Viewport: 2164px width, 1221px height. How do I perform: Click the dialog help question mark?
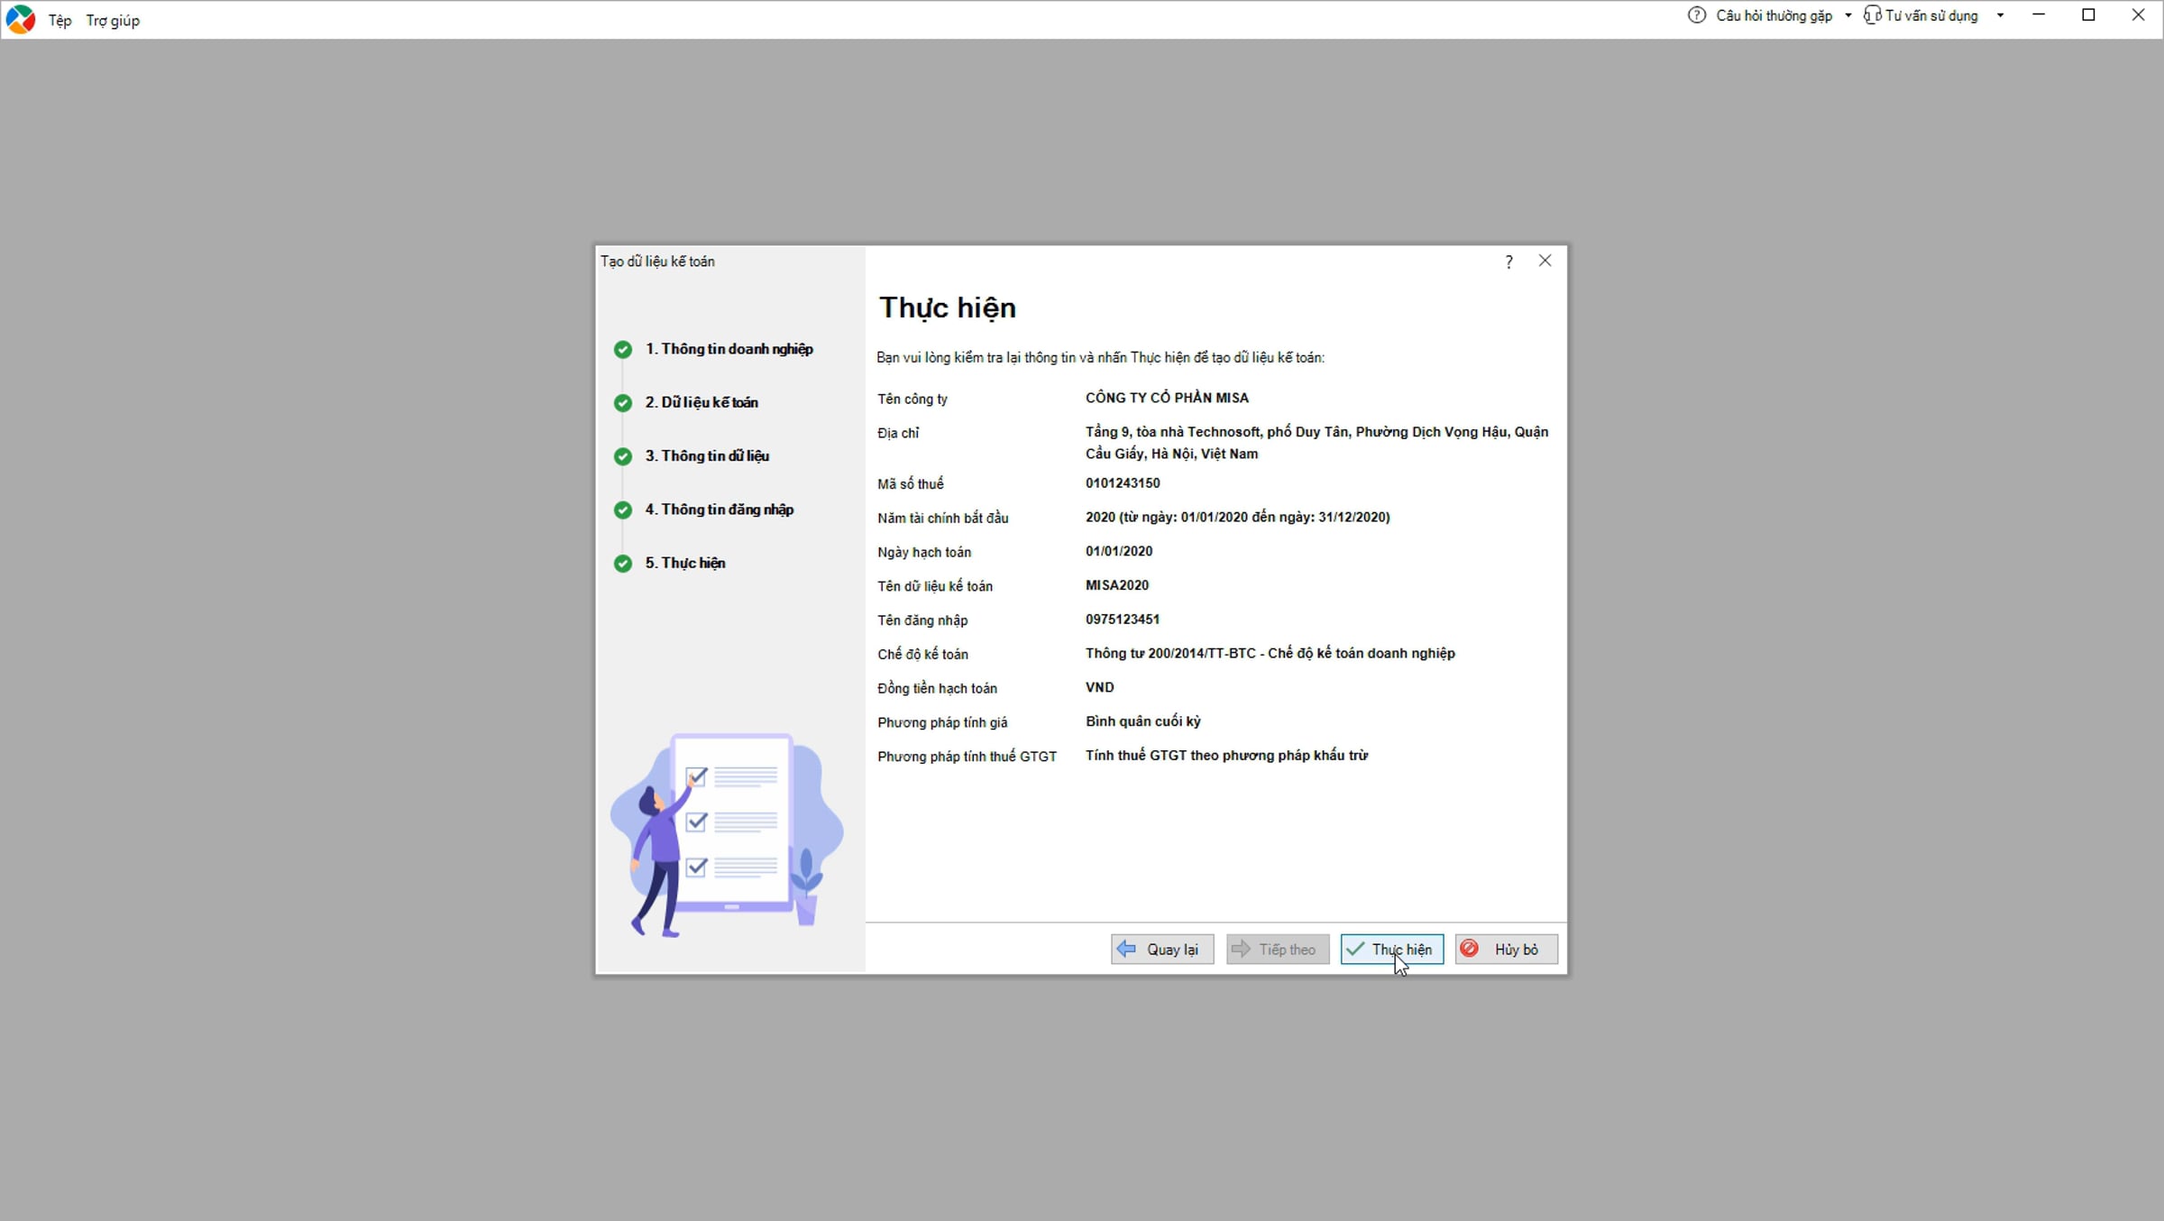coord(1508,262)
